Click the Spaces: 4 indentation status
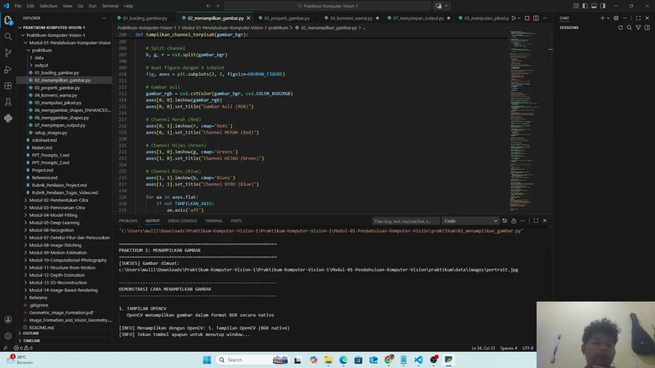This screenshot has width=655, height=368. (x=509, y=348)
